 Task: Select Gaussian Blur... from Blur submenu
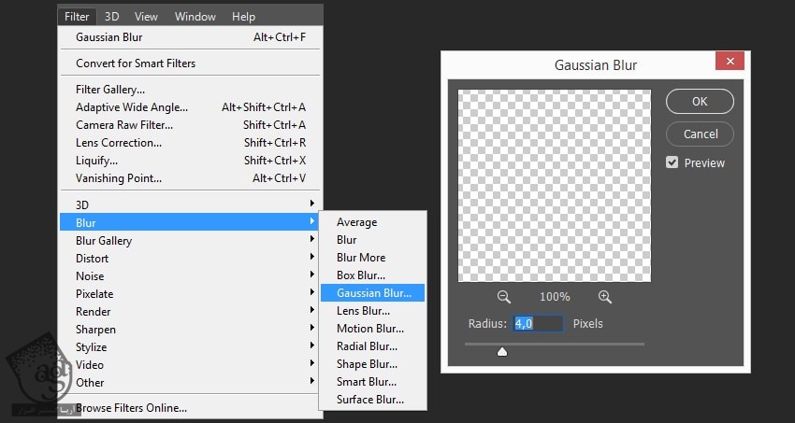[372, 292]
